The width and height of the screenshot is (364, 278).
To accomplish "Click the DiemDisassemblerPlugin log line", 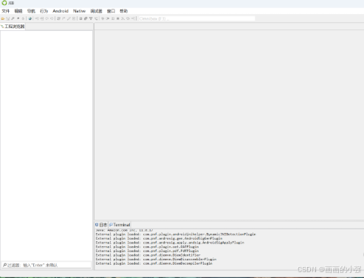I will point(156,260).
